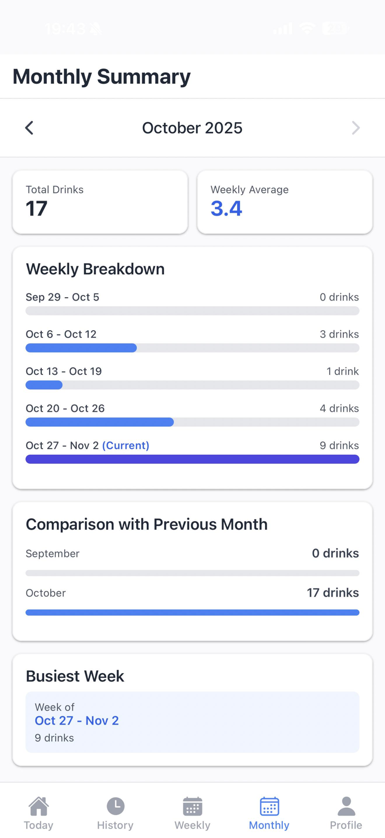385x838 pixels.
Task: Tap the Wi-Fi status icon
Action: tap(307, 28)
